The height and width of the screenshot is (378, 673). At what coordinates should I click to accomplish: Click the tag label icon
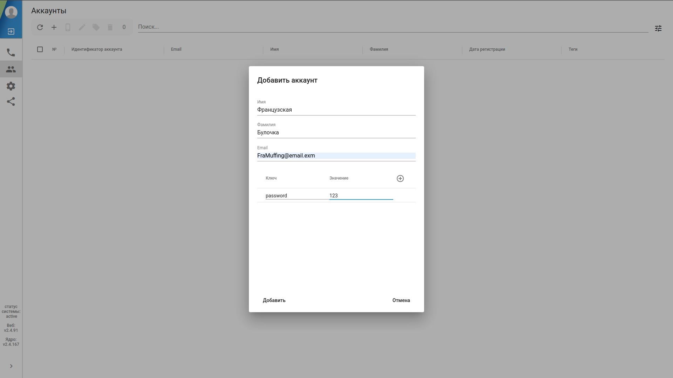[x=96, y=27]
